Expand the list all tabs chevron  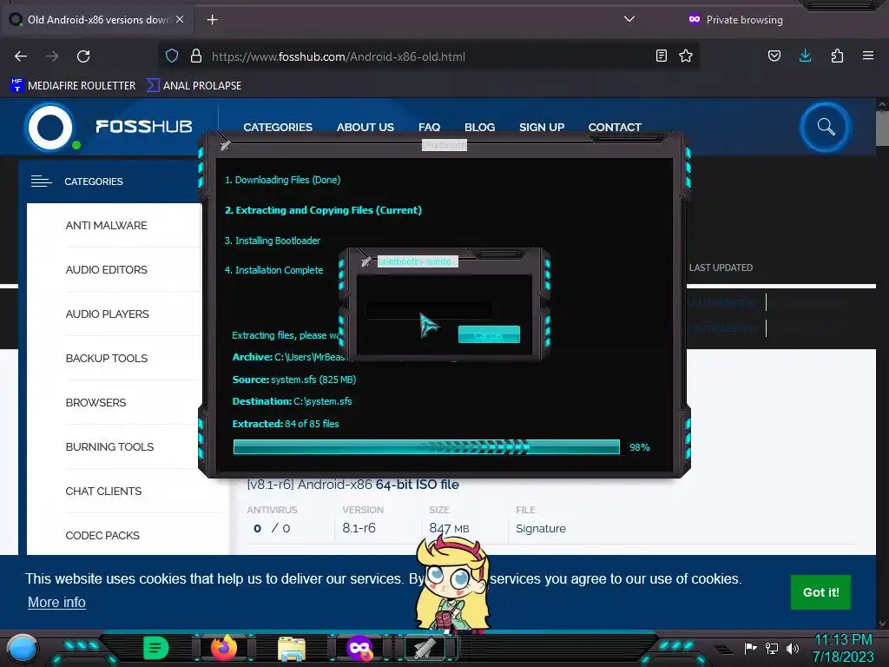(x=629, y=19)
